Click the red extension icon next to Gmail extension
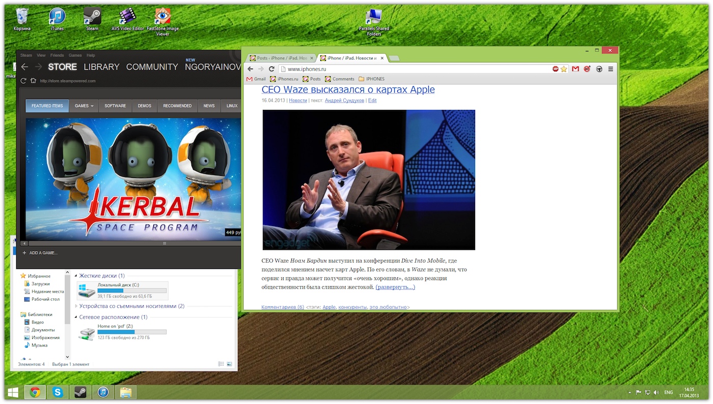 587,69
